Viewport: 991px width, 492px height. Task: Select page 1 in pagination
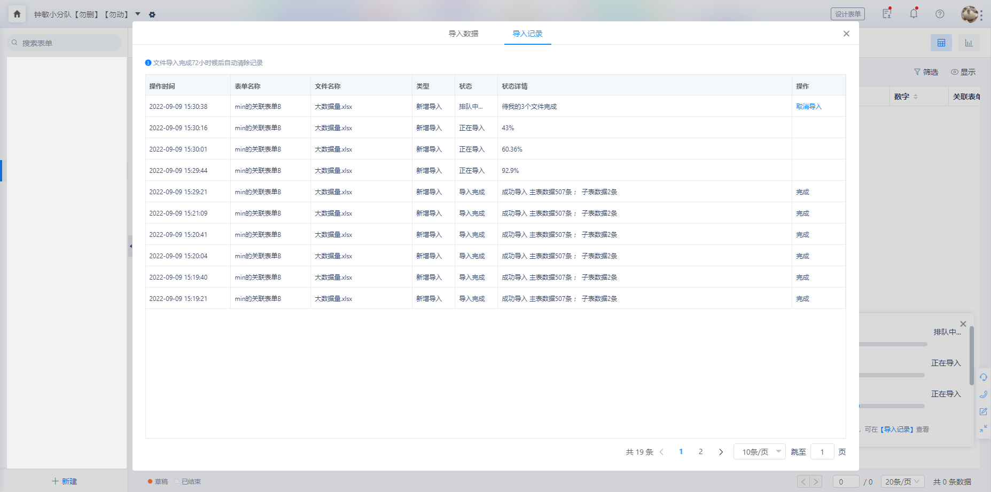tap(681, 452)
